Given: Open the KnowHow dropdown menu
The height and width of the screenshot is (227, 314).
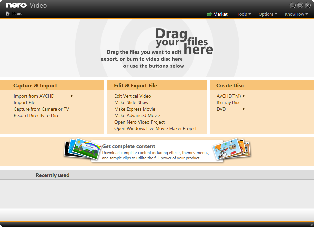Looking at the screenshot, I should pos(296,14).
